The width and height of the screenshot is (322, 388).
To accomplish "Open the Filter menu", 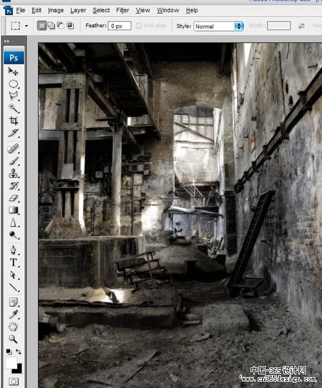I will [122, 10].
